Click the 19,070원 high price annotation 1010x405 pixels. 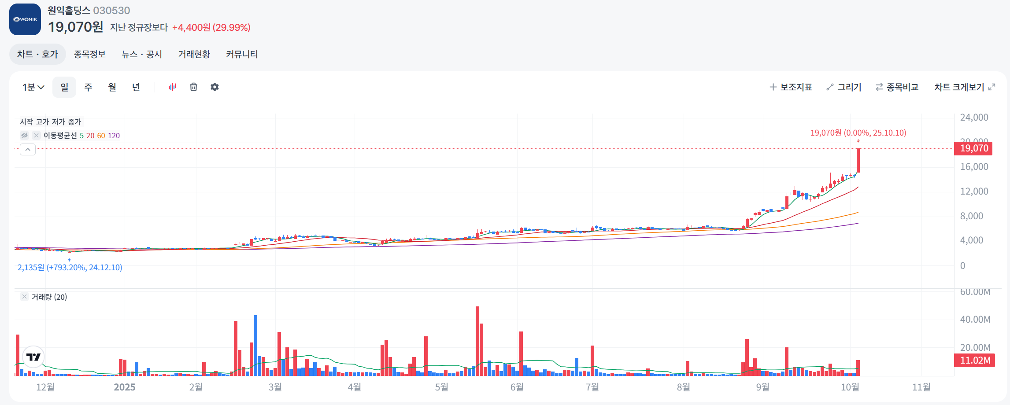click(858, 133)
